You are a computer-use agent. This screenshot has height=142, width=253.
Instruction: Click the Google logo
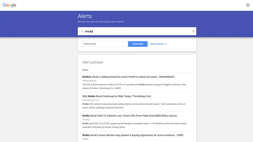tap(9, 5)
